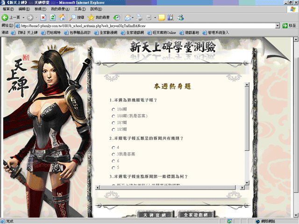Open dropdown arrow beside Back button

pos(22,17)
